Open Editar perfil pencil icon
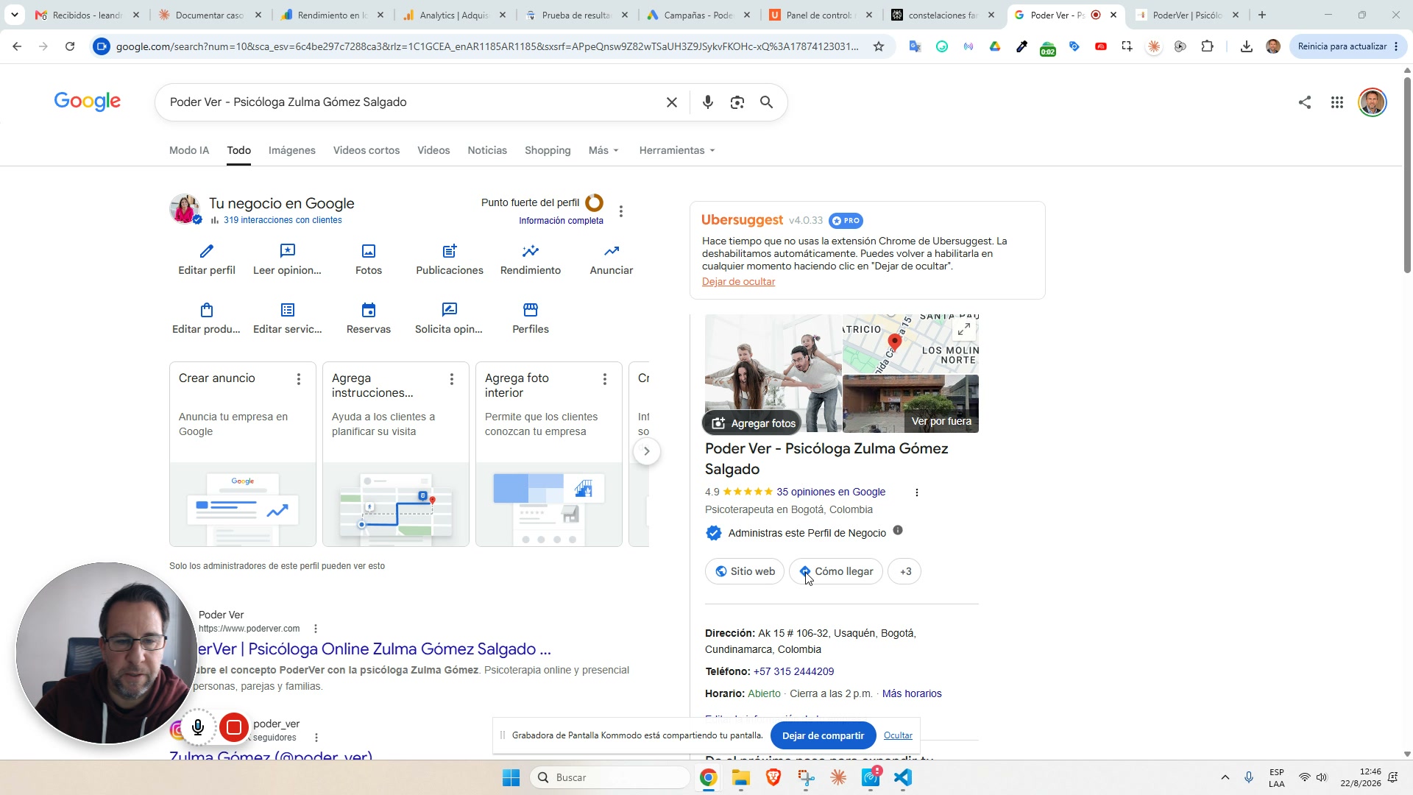Viewport: 1413px width, 795px height. (x=207, y=251)
